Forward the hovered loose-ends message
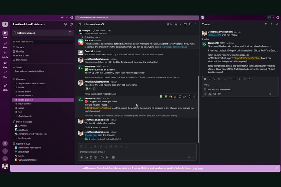The width and height of the screenshot is (281, 187). (x=184, y=96)
